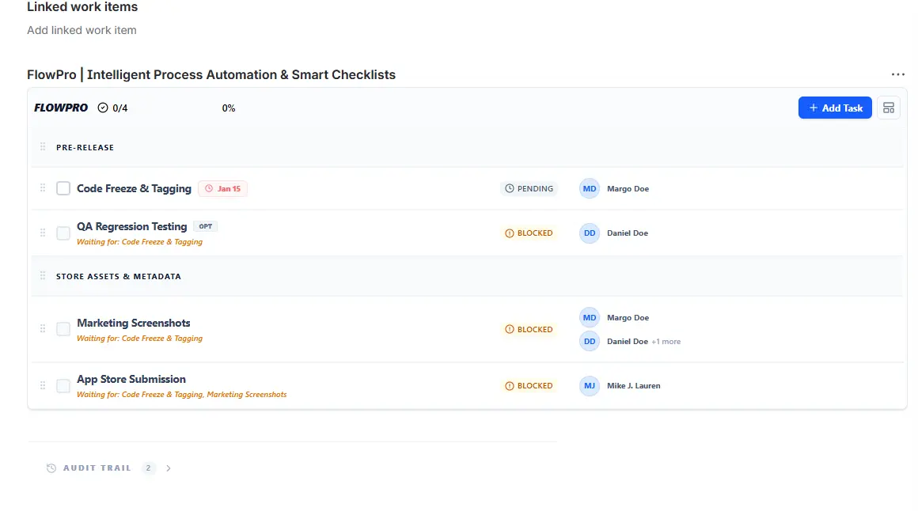Click the drag handle for Pre-Release section

(43, 147)
